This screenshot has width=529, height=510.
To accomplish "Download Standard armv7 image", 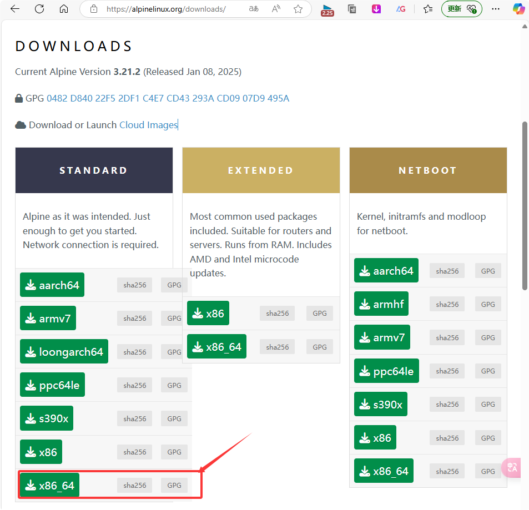I will coord(48,318).
